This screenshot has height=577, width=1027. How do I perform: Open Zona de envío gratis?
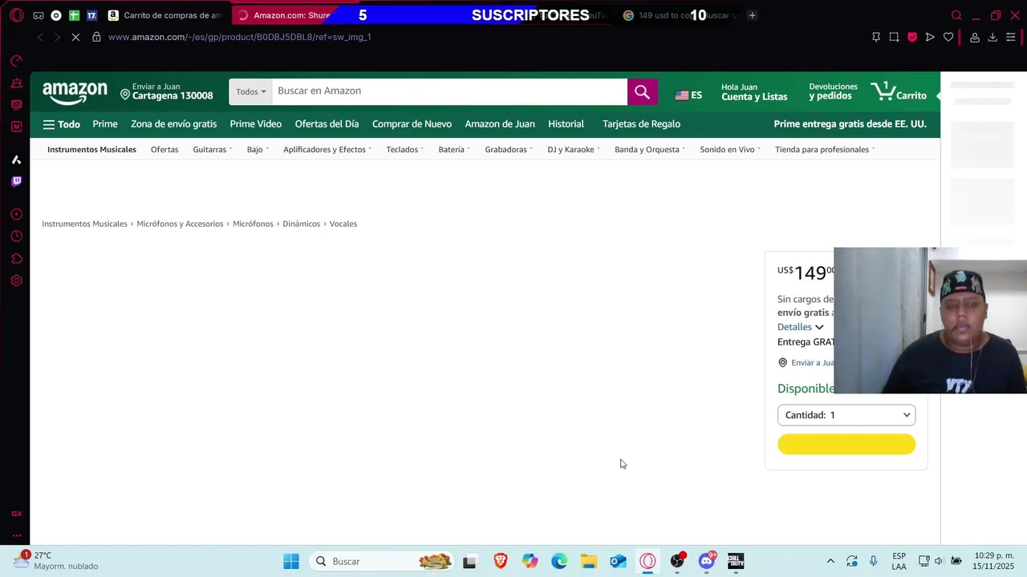(174, 124)
